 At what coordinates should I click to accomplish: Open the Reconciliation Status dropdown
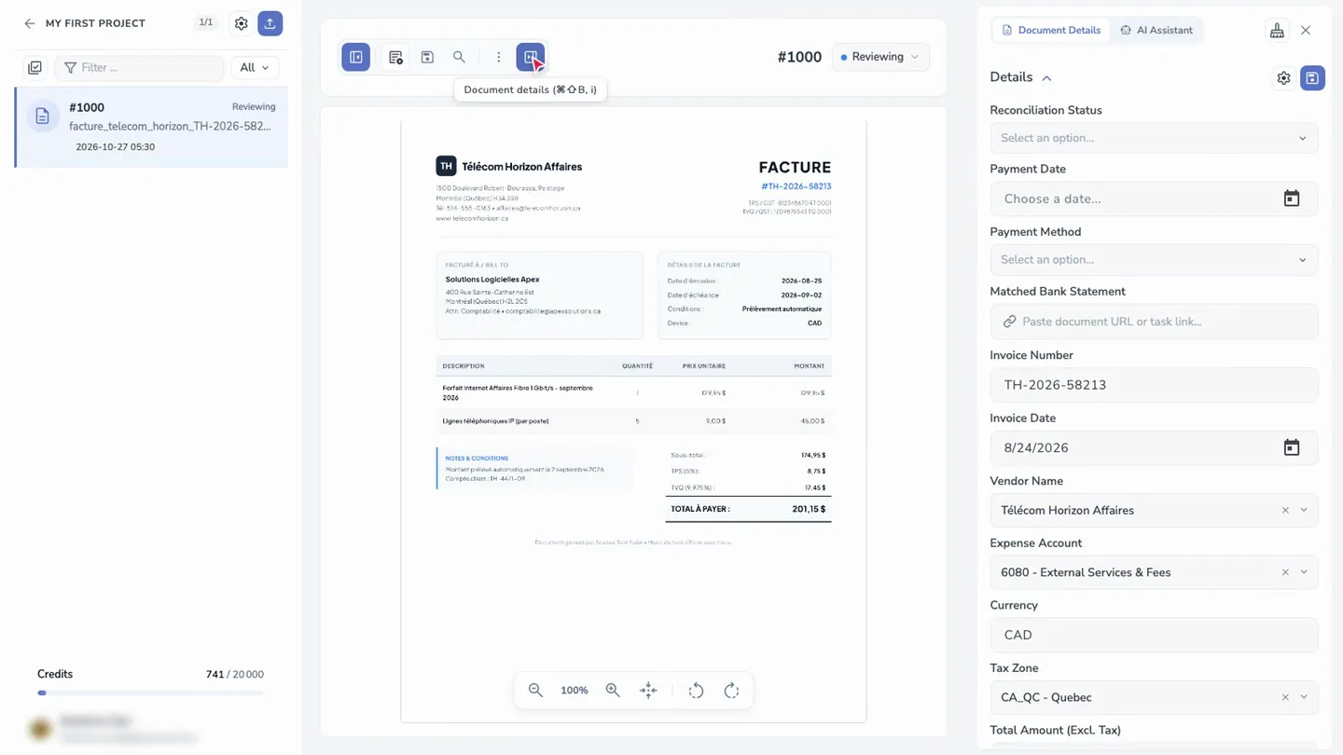[1154, 138]
